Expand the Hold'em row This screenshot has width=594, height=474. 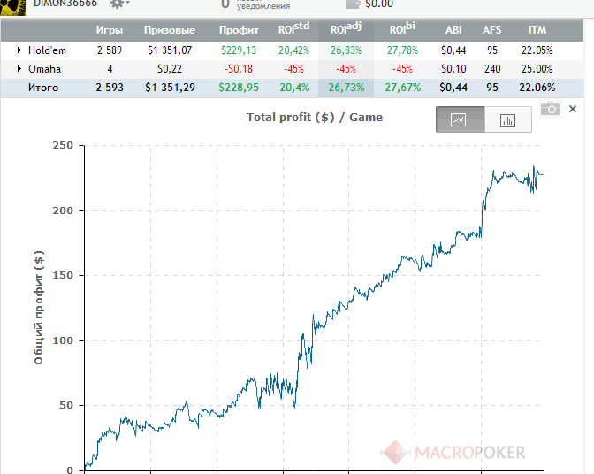pos(19,50)
